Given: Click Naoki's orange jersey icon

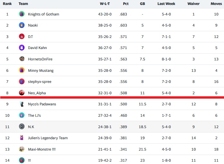Looking at the screenshot, I should (22, 25).
